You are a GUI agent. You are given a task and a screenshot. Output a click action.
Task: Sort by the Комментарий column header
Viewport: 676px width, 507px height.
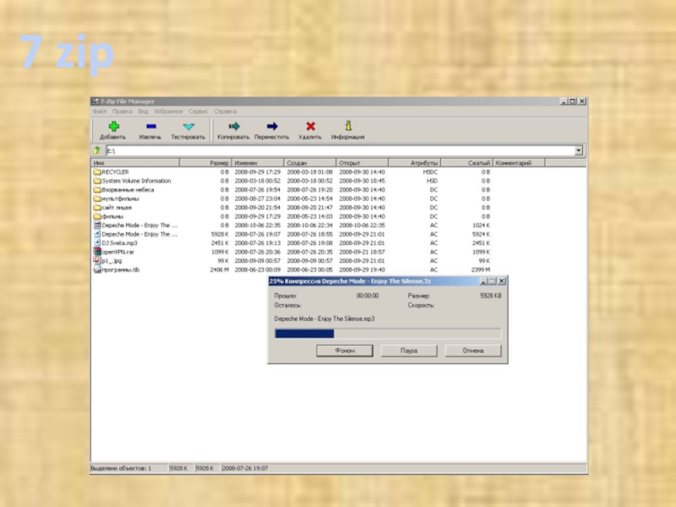[519, 163]
